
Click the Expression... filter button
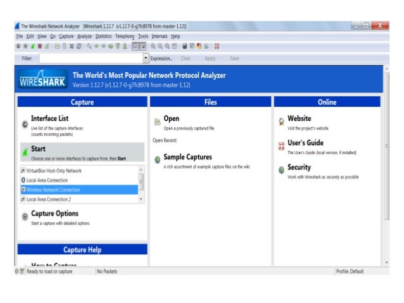[161, 58]
